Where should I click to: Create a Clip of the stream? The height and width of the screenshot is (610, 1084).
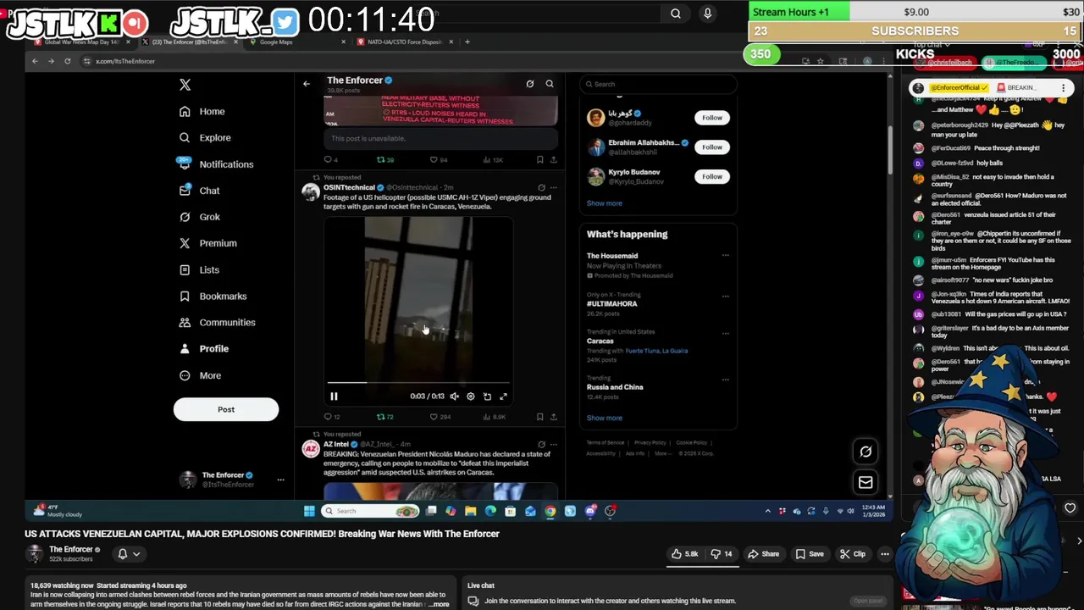pos(853,554)
